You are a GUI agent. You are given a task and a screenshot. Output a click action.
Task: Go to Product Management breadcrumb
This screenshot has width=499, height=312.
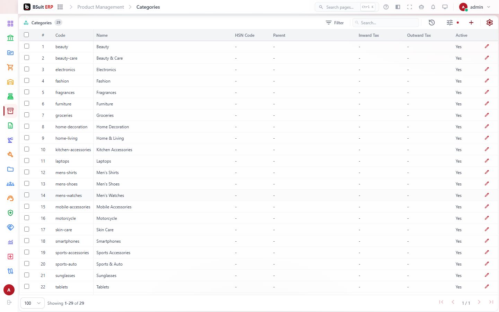click(x=100, y=7)
